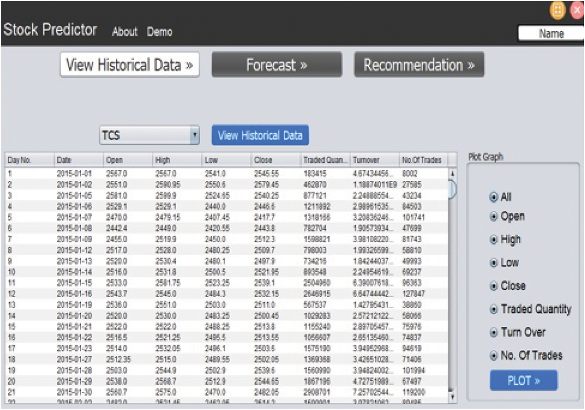Image resolution: width=585 pixels, height=410 pixels.
Task: Expand the TCS stock dropdown
Action: point(195,135)
